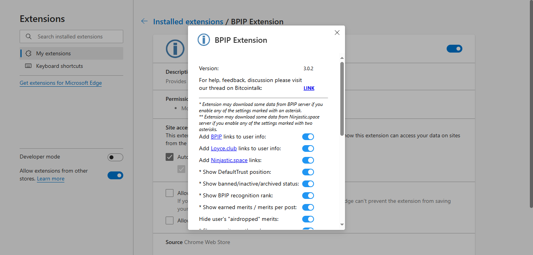Close the BPIP Extension popup dialog
Screen dimensions: 533x255
pos(337,33)
